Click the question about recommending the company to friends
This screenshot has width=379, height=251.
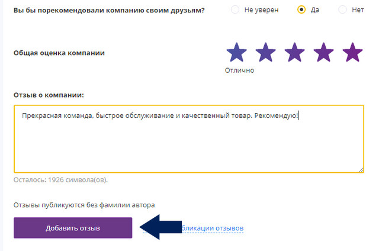tap(109, 11)
